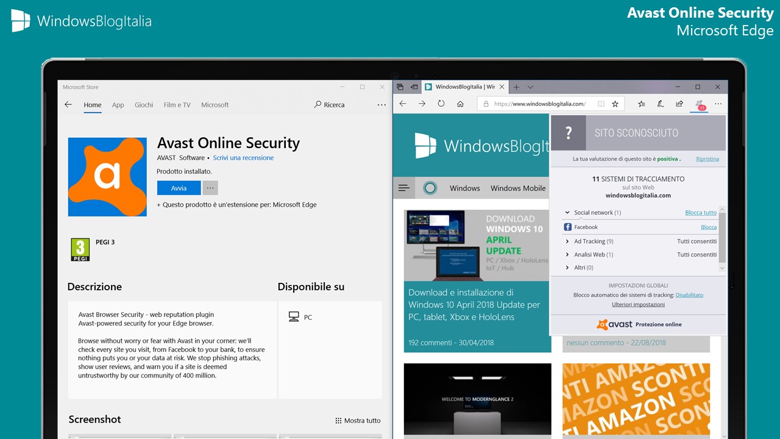The height and width of the screenshot is (439, 780).
Task: Click Scrivi una recensione link
Action: (243, 158)
